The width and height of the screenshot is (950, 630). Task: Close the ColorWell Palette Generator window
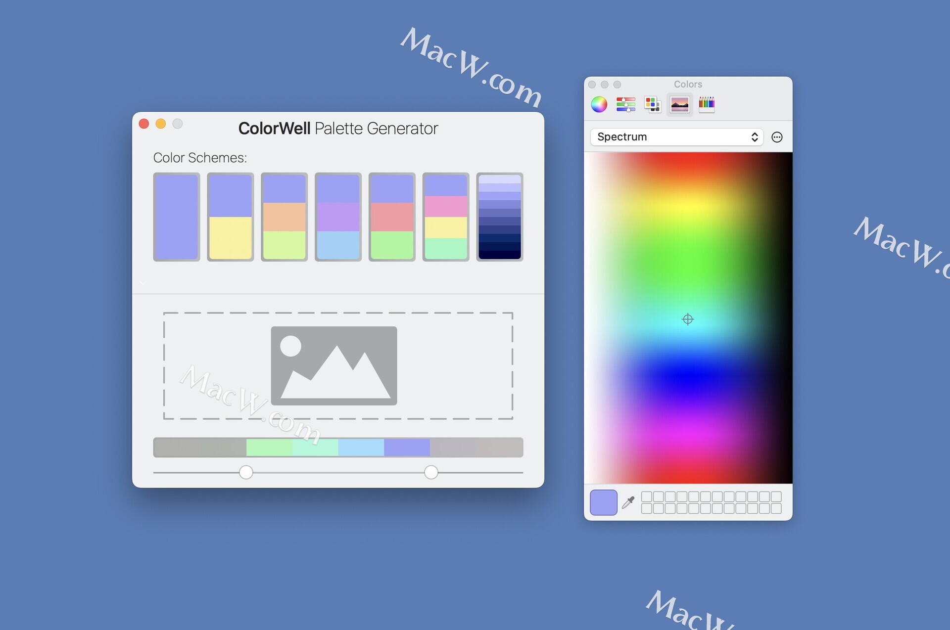pos(144,124)
